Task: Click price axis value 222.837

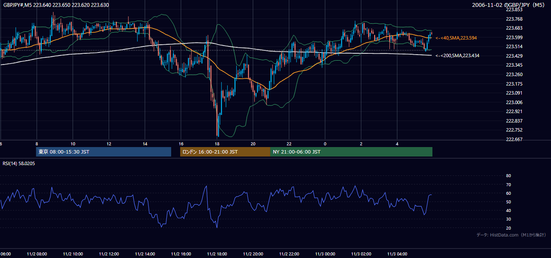Action: [x=514, y=121]
